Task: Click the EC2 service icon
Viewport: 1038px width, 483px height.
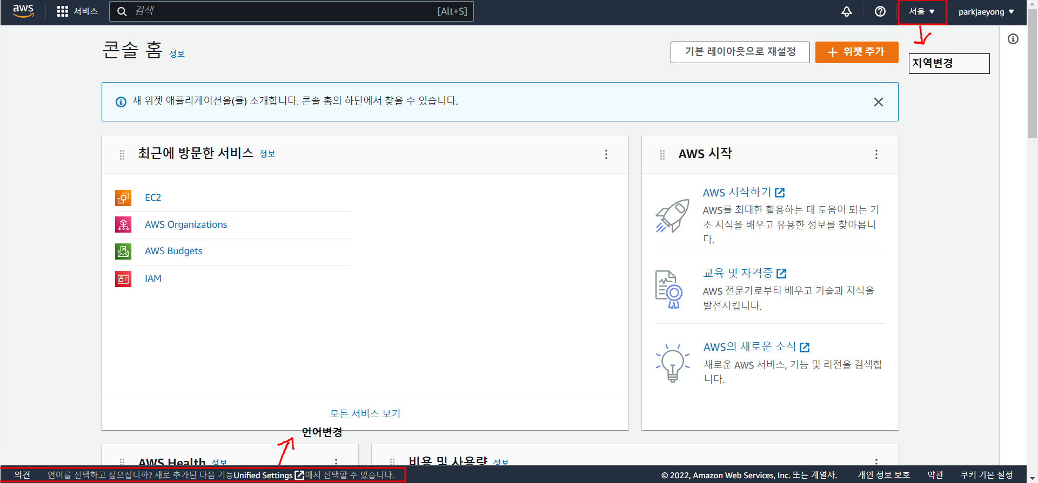Action: tap(123, 198)
